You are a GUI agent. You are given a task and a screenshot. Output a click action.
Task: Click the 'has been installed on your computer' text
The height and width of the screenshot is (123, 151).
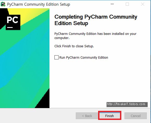pos(95,36)
